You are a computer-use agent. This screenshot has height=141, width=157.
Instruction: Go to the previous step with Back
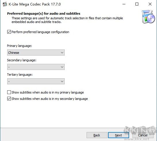(x=97, y=135)
